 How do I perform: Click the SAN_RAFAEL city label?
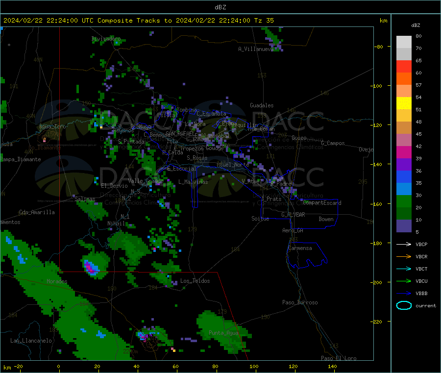pyautogui.click(x=180, y=134)
